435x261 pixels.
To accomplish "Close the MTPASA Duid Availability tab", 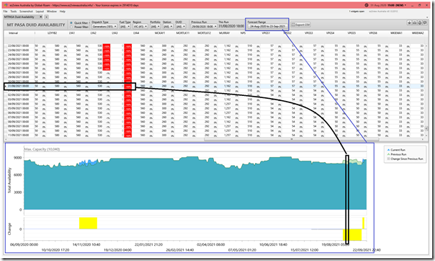I will point(41,17).
